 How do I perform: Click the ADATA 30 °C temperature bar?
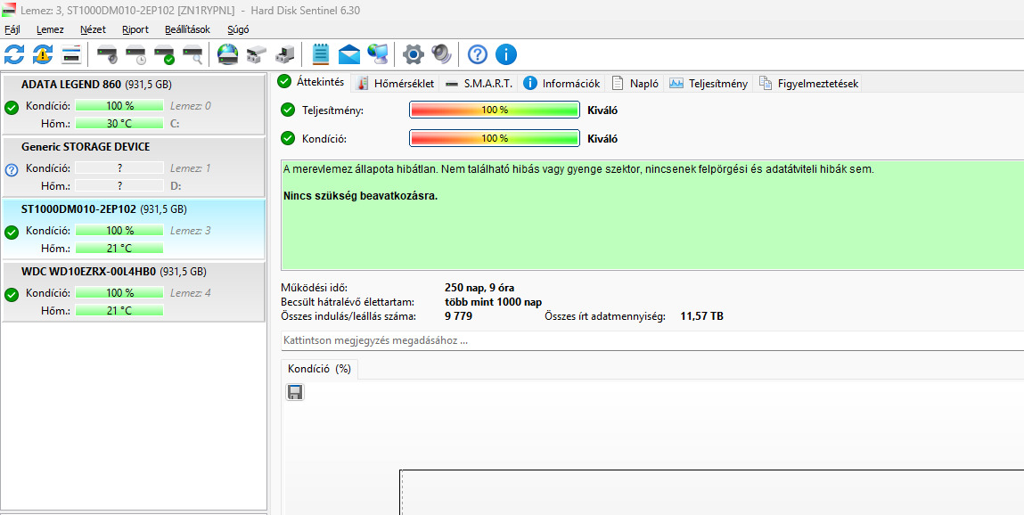(x=119, y=123)
